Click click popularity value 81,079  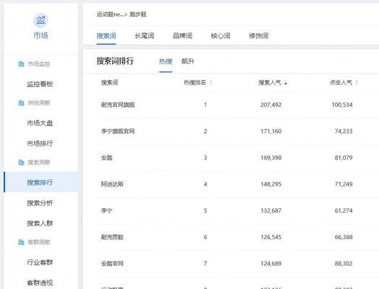pos(344,158)
